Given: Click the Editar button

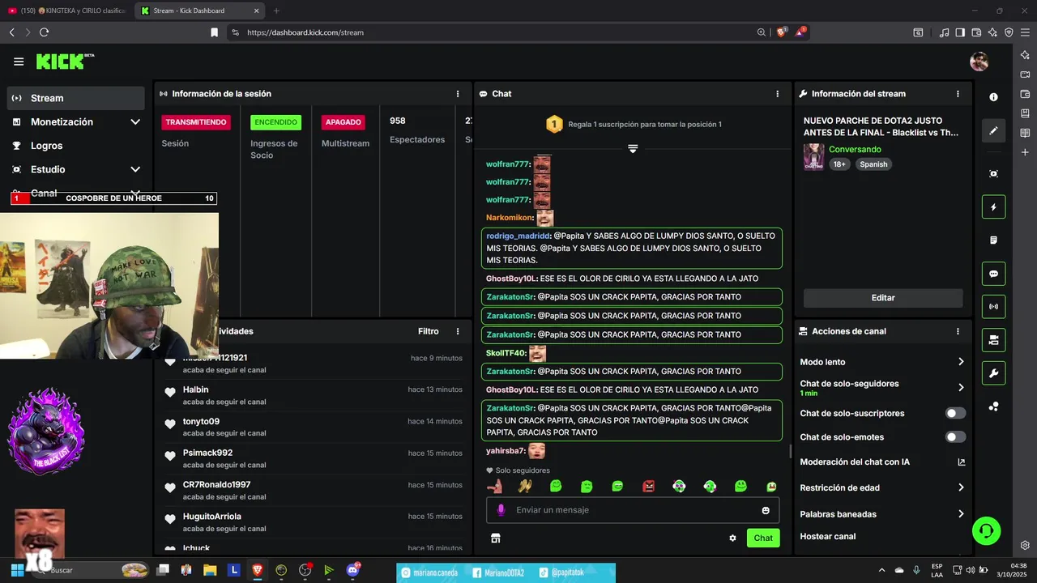Looking at the screenshot, I should 883,298.
